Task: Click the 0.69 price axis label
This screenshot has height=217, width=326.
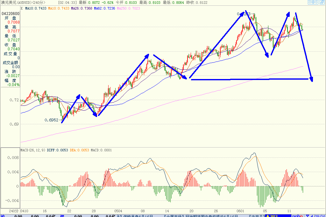Action: 14,124
